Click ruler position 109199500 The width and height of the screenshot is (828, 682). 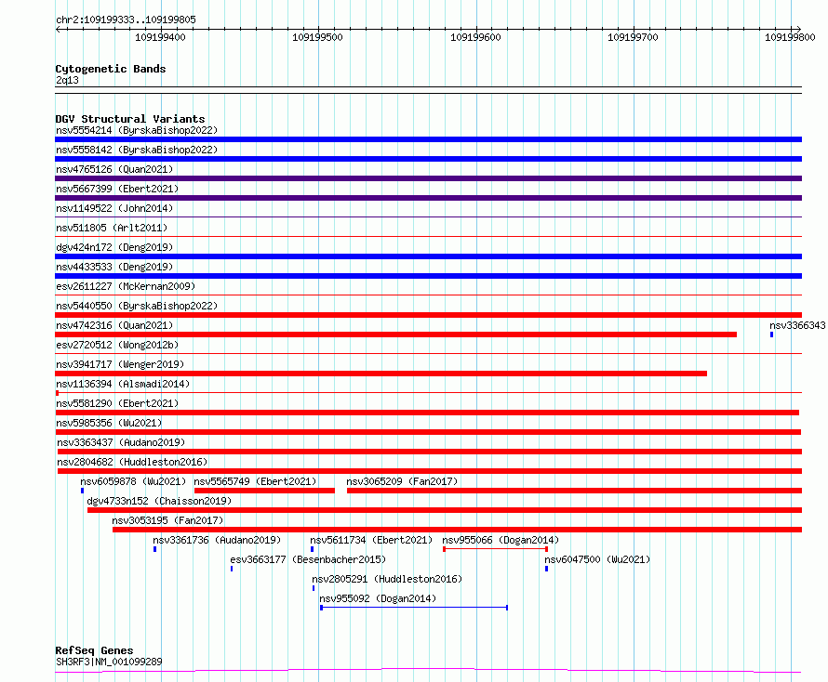click(x=317, y=37)
